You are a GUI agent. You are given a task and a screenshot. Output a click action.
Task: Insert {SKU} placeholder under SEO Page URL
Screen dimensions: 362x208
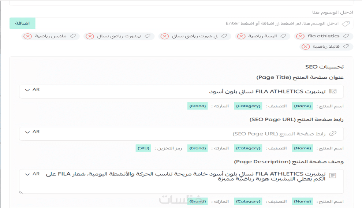point(143,148)
